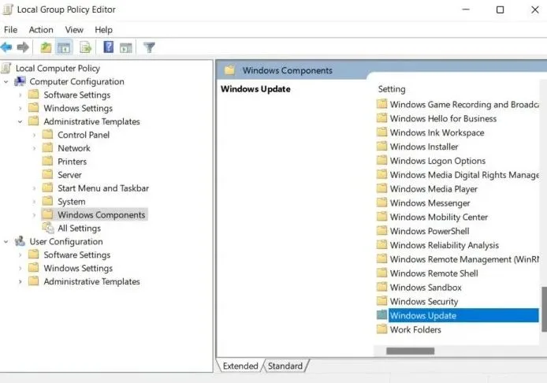Expand the Control Panel tree node
This screenshot has width=547, height=383.
tap(34, 135)
